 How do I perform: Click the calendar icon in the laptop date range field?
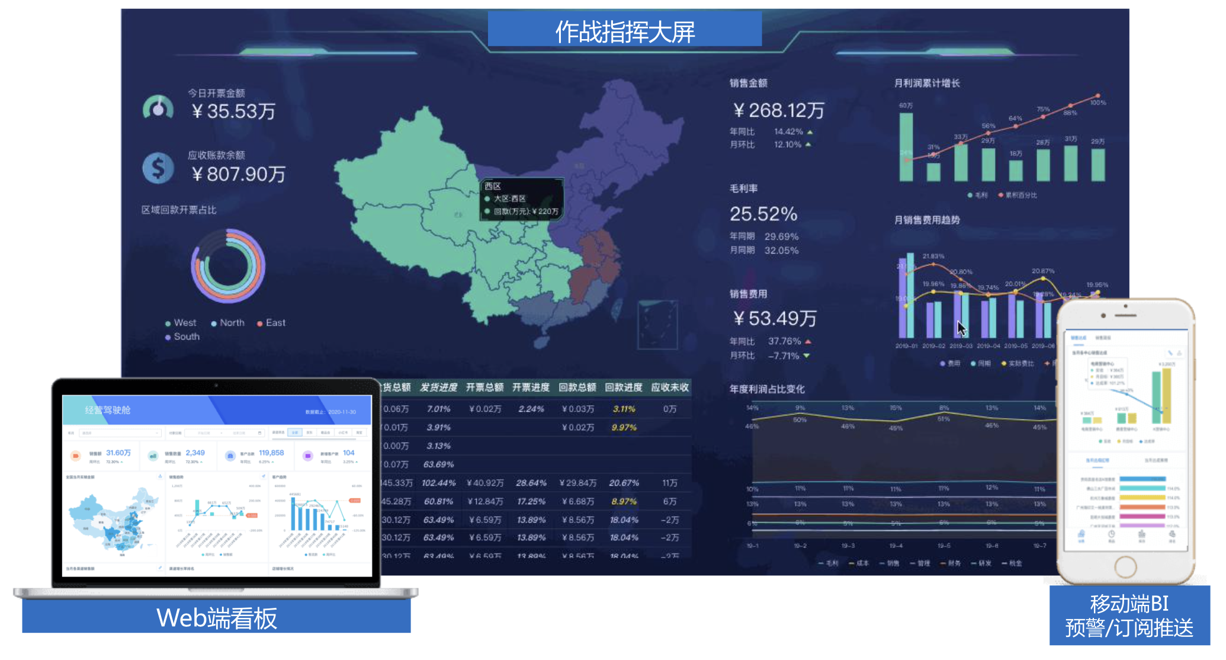coord(259,433)
